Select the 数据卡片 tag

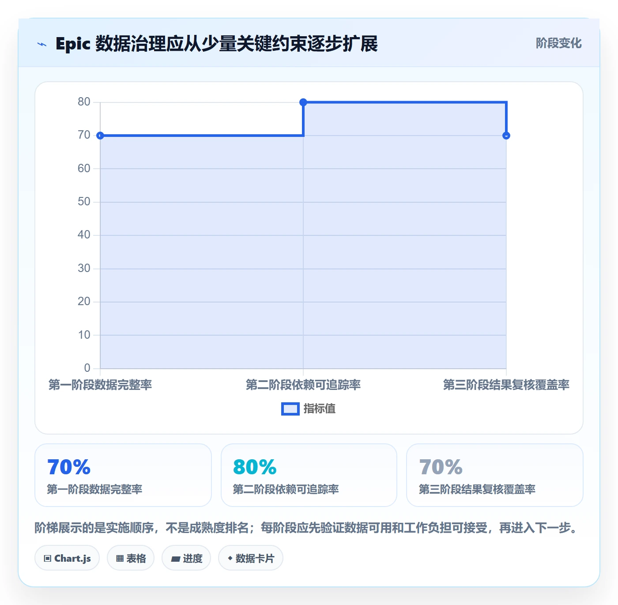click(x=251, y=558)
